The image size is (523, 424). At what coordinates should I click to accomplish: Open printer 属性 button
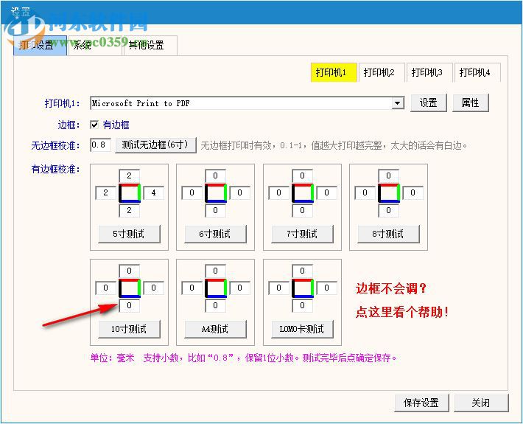[470, 102]
